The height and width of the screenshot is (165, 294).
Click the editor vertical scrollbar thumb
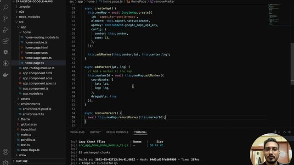[x=292, y=64]
